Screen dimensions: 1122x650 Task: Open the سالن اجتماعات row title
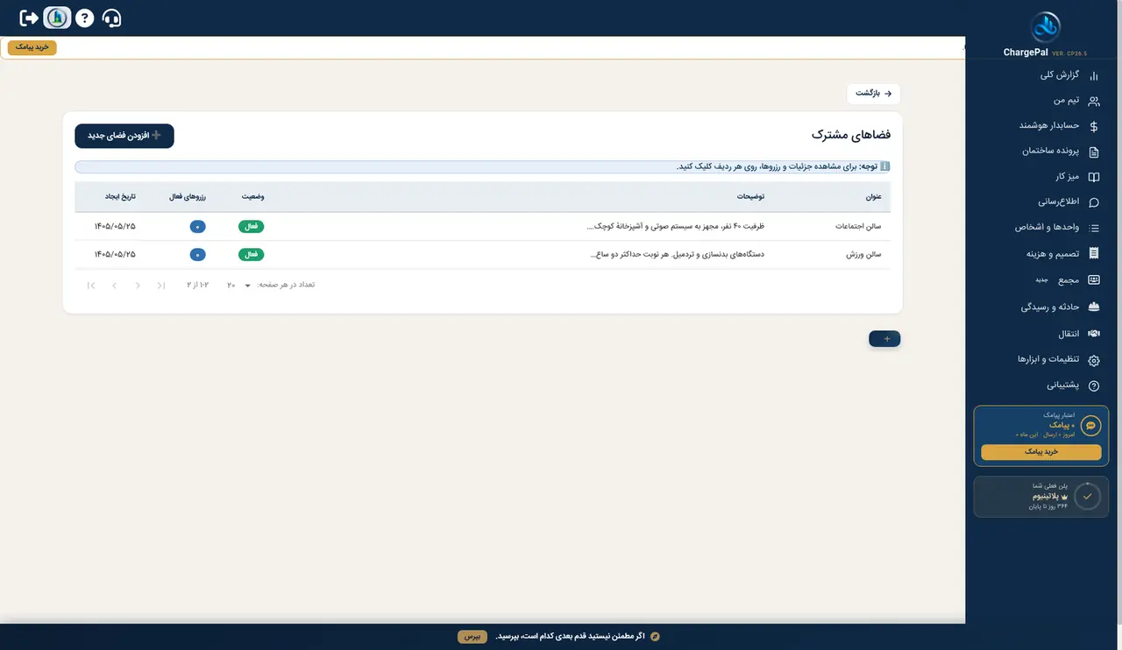tap(859, 227)
